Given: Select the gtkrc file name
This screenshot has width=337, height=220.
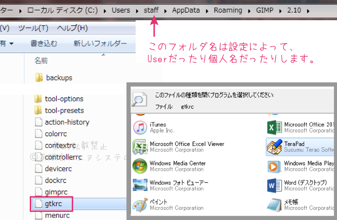Looking at the screenshot, I should point(53,204).
